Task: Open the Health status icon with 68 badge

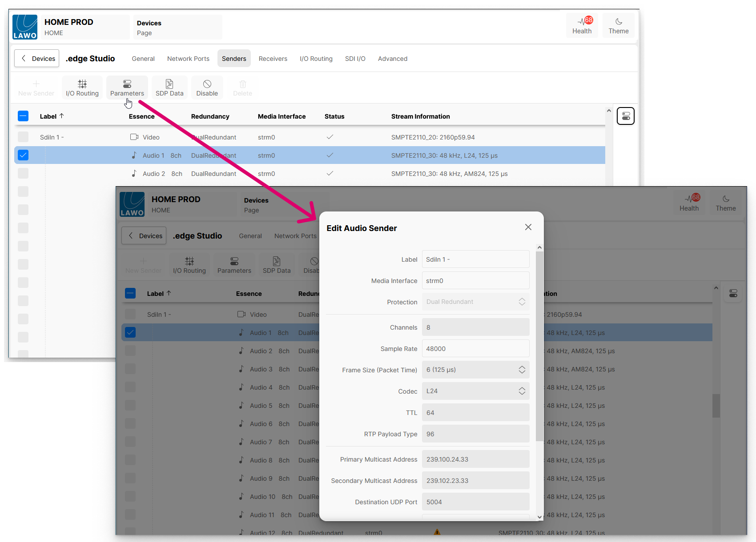Action: pyautogui.click(x=582, y=25)
